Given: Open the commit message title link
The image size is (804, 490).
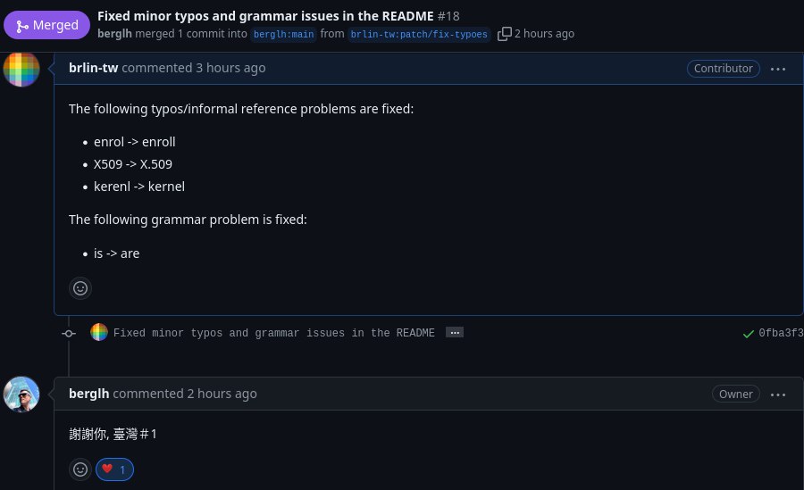Looking at the screenshot, I should coord(273,333).
